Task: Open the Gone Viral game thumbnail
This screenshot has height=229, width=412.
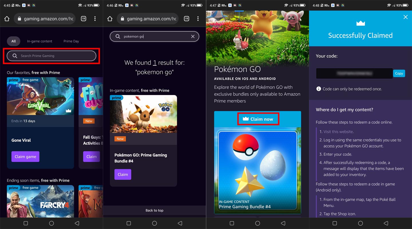Action: click(40, 96)
